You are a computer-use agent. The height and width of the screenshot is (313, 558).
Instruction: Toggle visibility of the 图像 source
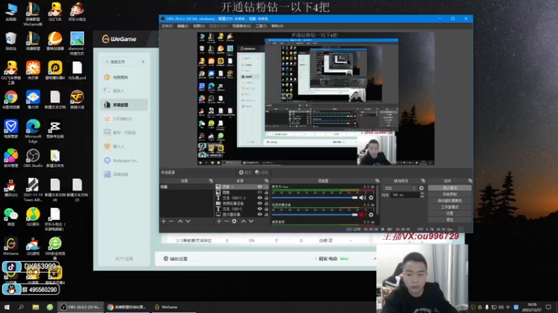point(259,193)
